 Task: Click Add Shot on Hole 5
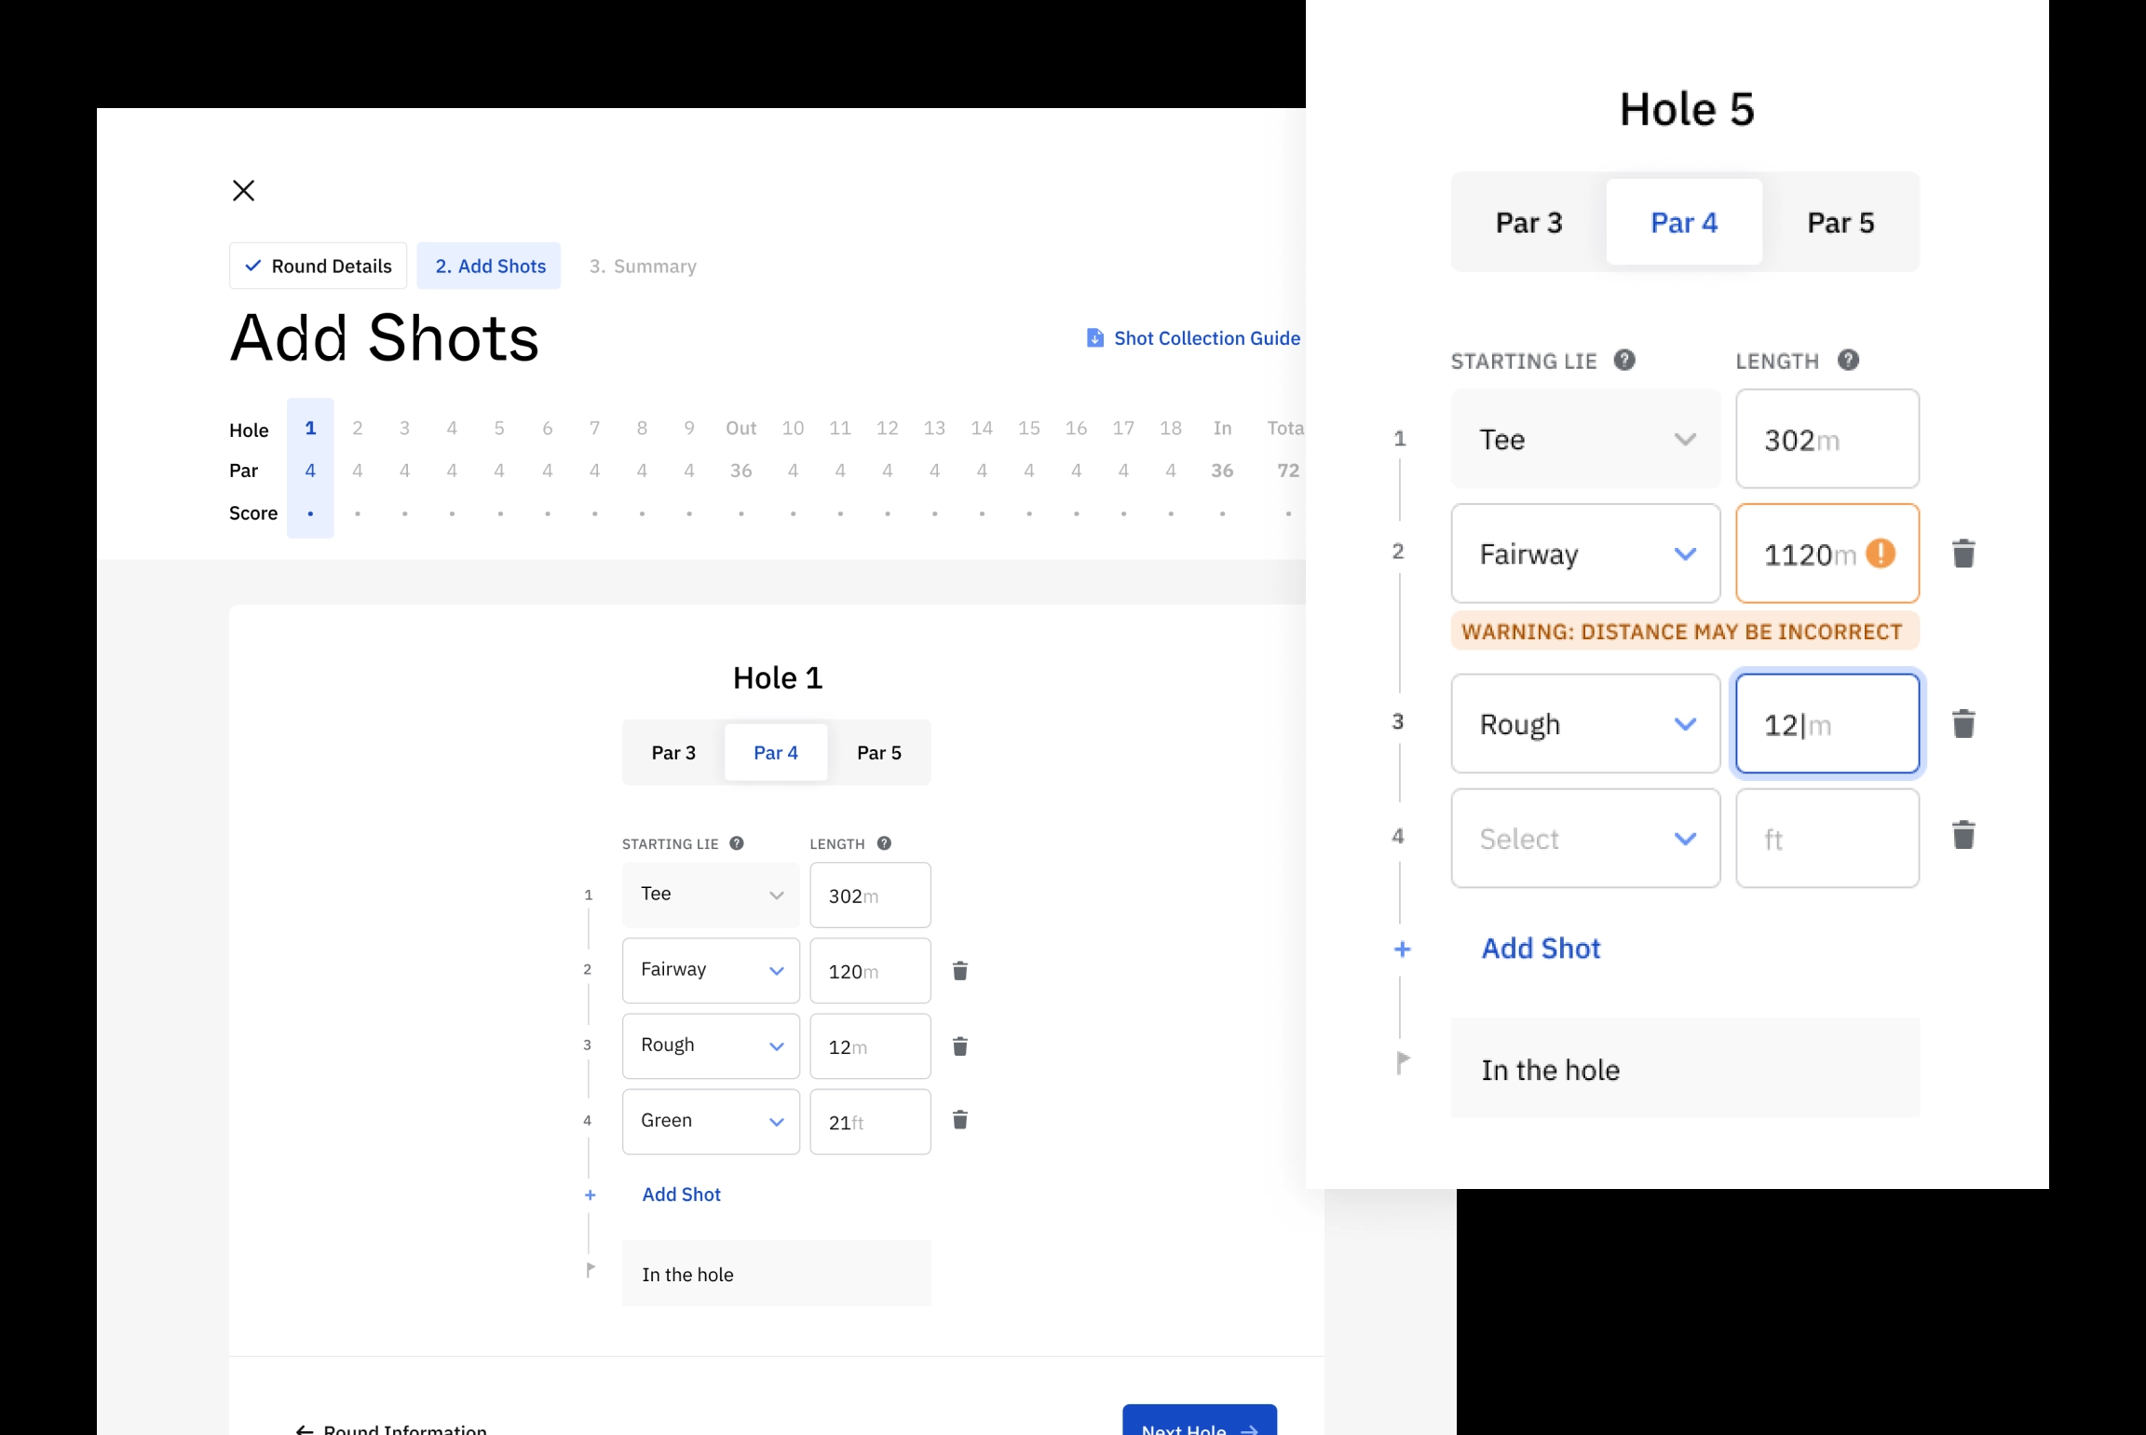(1541, 948)
